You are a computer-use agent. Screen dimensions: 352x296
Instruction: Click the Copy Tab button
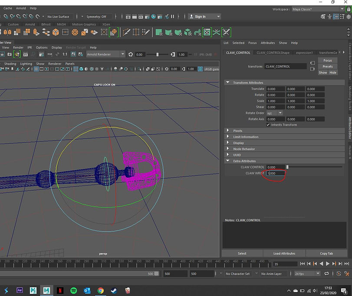(326, 254)
